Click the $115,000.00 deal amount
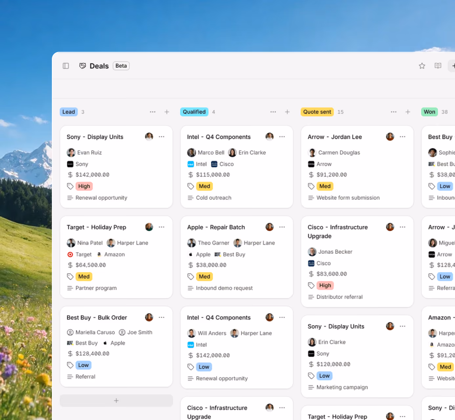This screenshot has height=420, width=455. (x=213, y=175)
